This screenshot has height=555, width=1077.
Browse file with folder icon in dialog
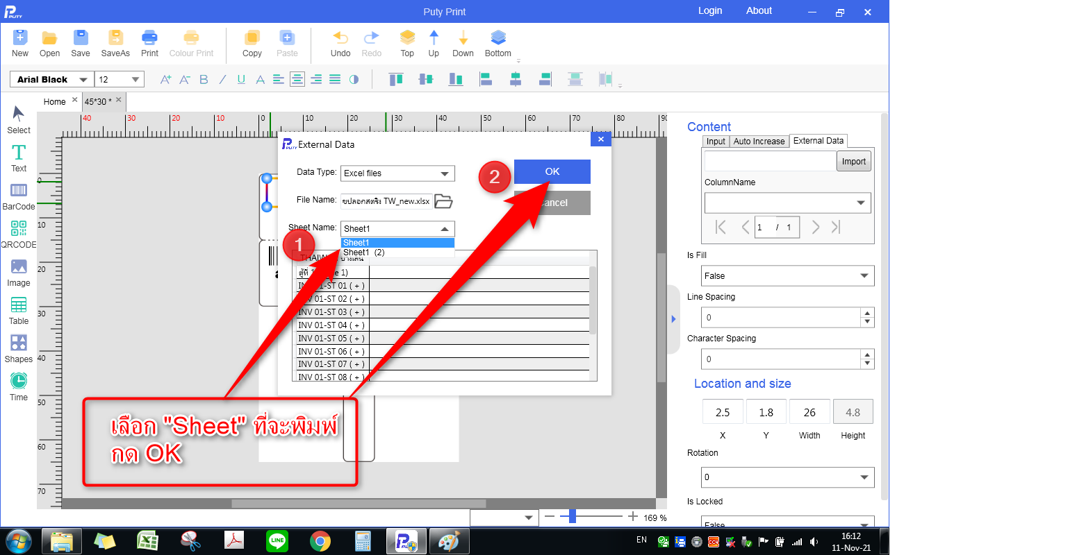443,201
